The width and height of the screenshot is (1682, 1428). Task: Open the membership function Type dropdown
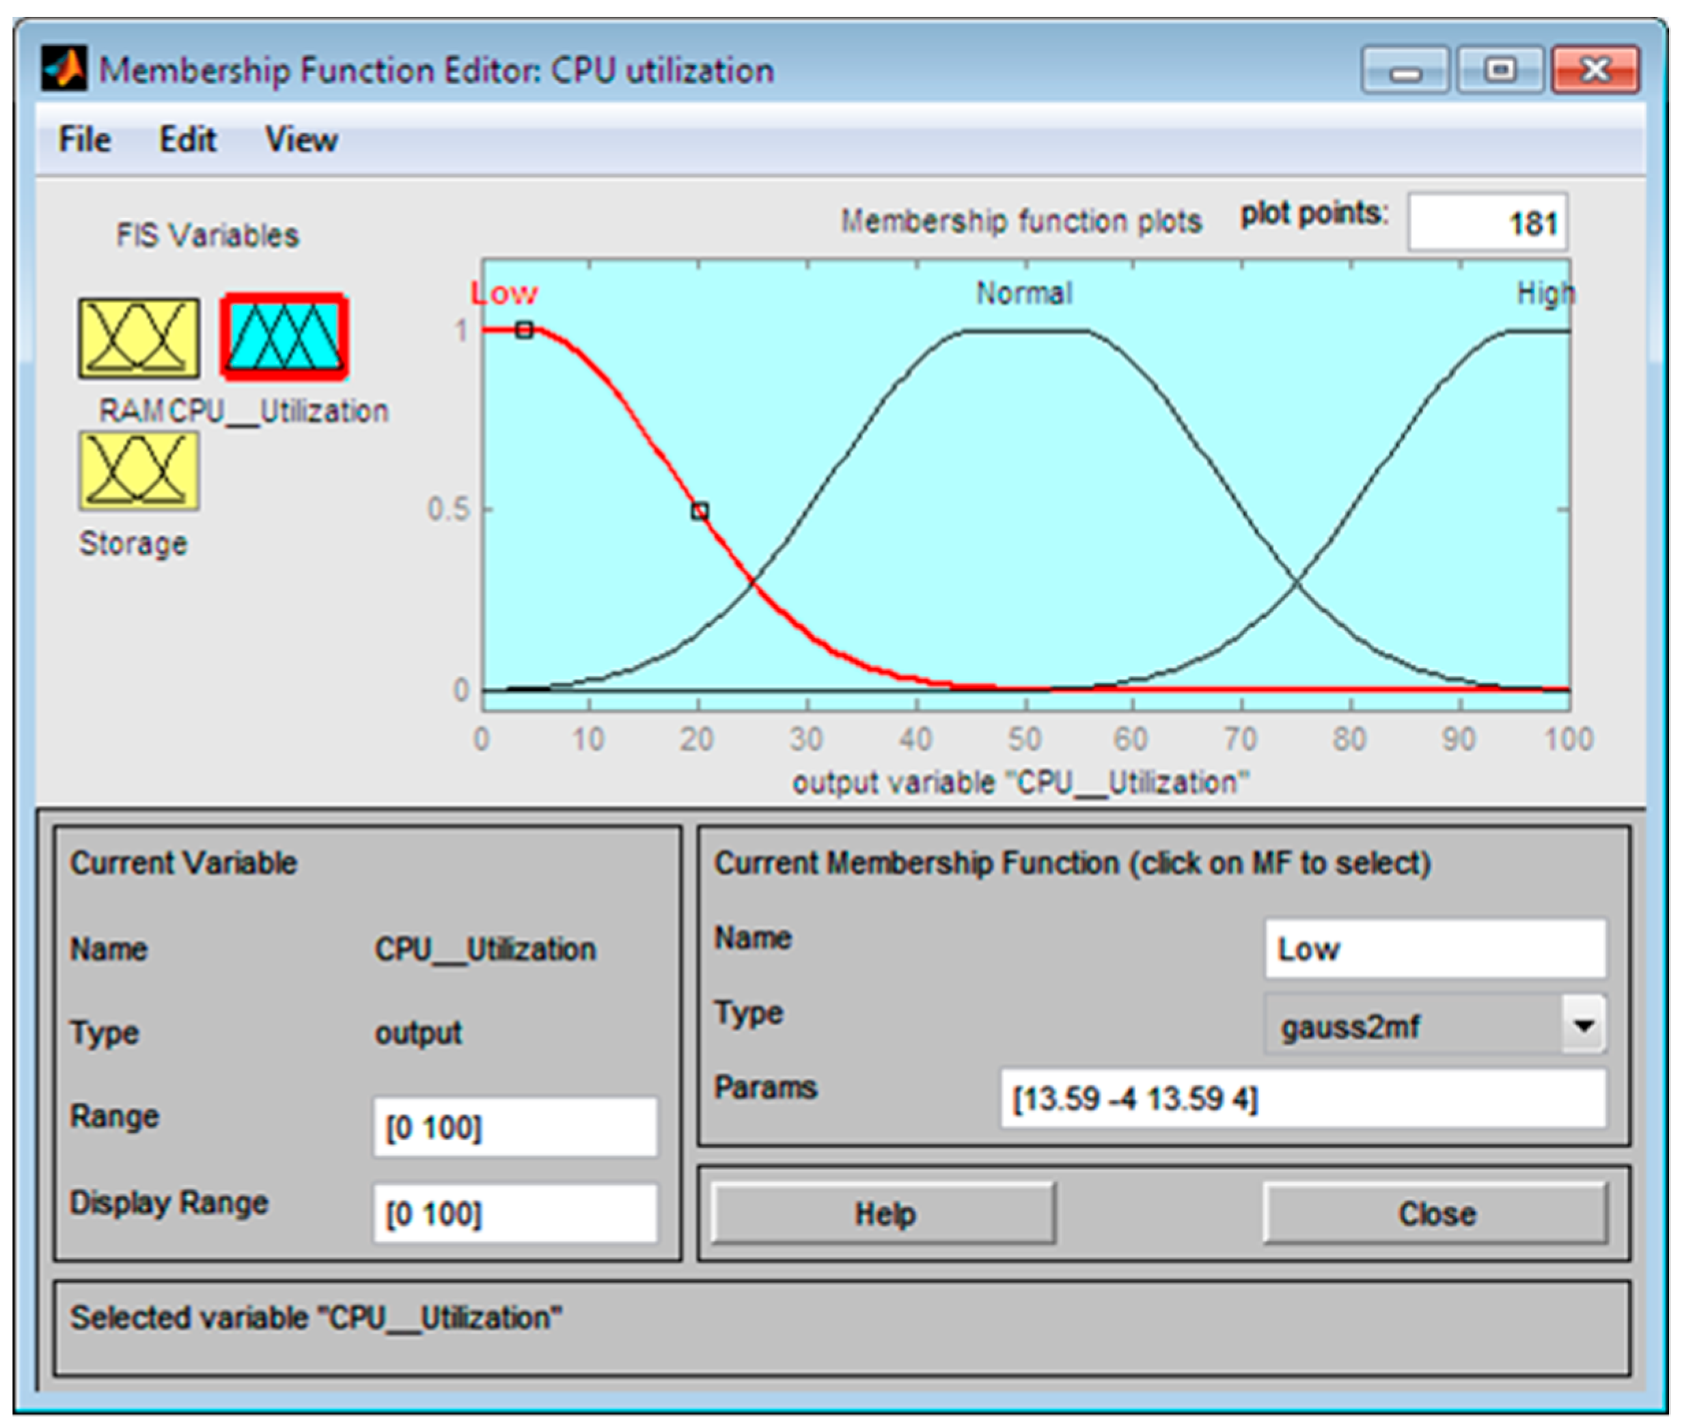click(x=1583, y=1025)
